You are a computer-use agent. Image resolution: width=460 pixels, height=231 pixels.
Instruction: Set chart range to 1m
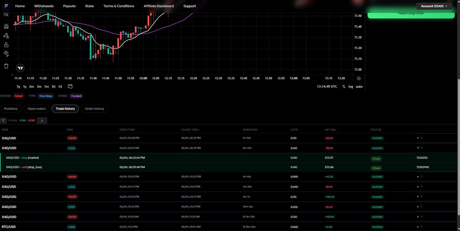coord(46,86)
